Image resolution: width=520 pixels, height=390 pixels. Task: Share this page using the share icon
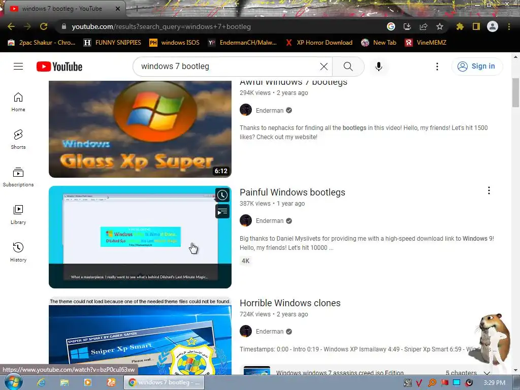(424, 26)
